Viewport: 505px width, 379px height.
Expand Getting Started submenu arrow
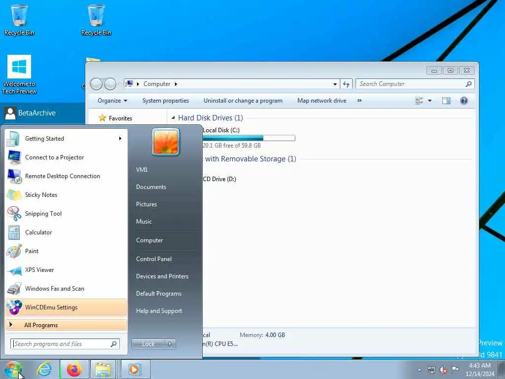(x=120, y=139)
